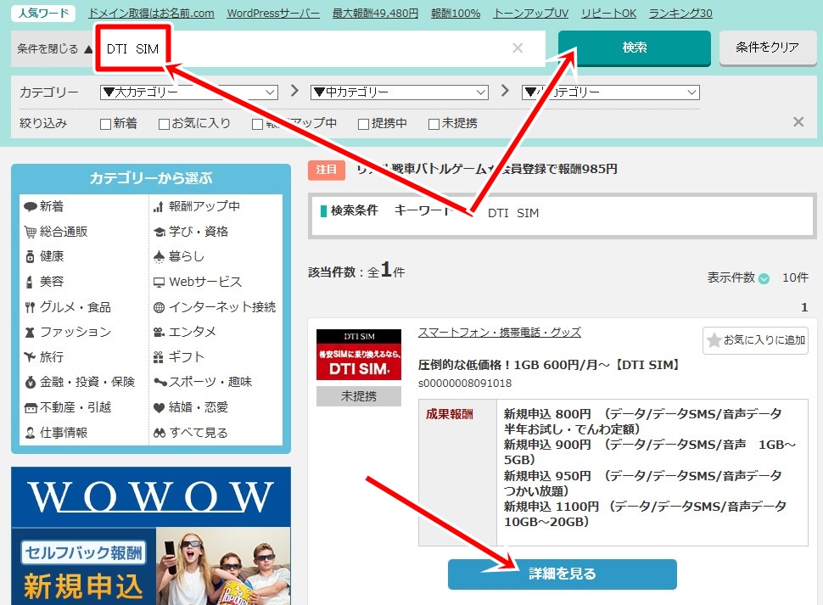Open the 報酬100% link
Screen dimensions: 823x605
(x=456, y=13)
